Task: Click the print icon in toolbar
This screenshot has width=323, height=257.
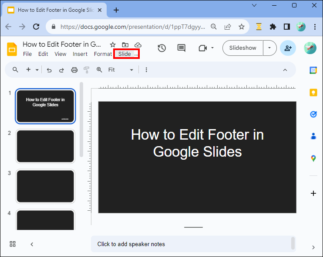Action: pyautogui.click(x=74, y=70)
